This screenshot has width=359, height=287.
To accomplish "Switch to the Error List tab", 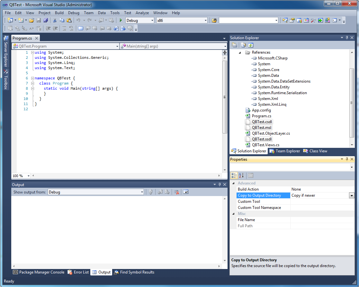I will pos(78,272).
